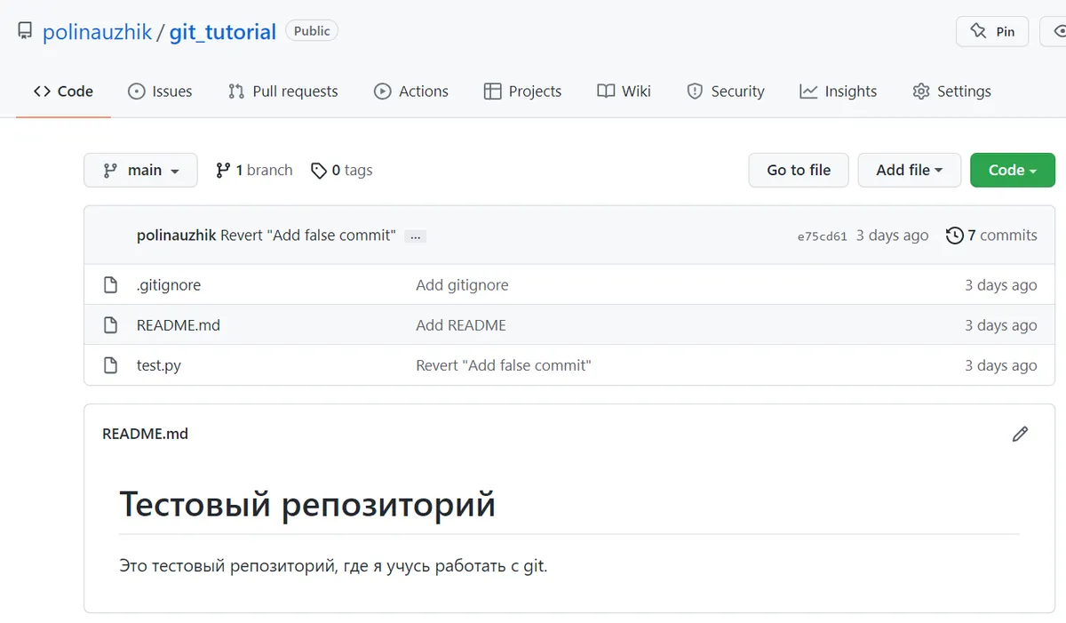
Task: Click the Public visibility badge
Action: [312, 31]
